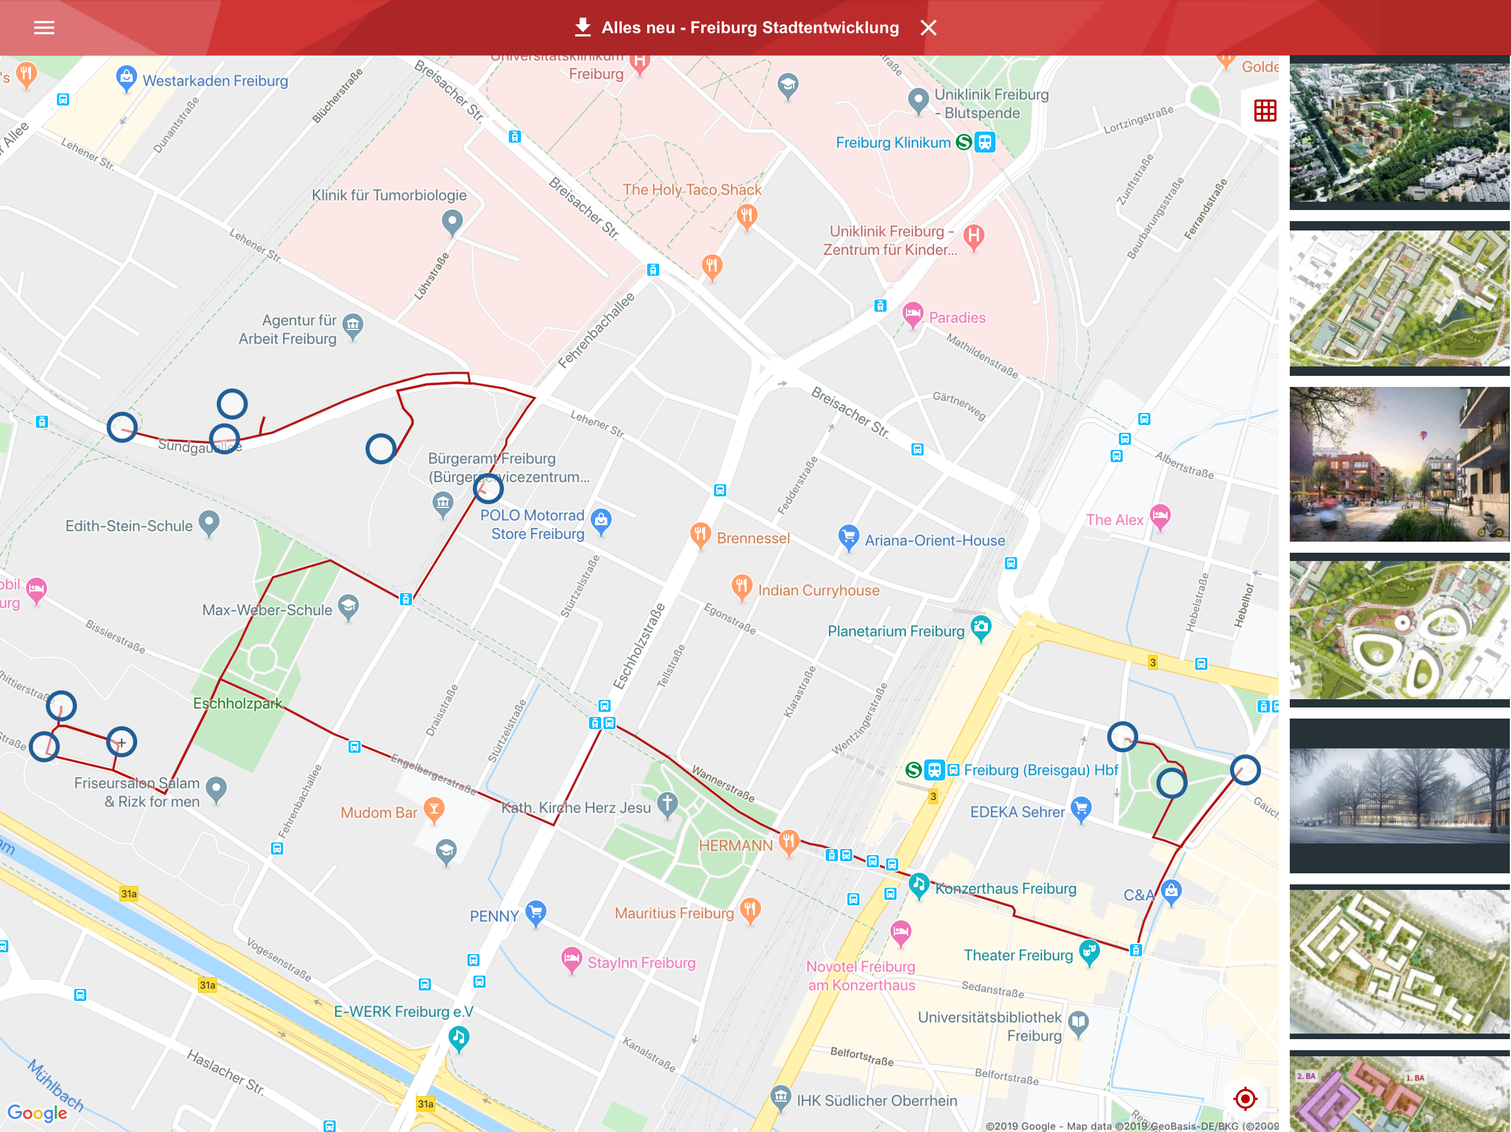
Task: Click the Freiburg (Breisgau) Hbf station label
Action: pos(1040,770)
